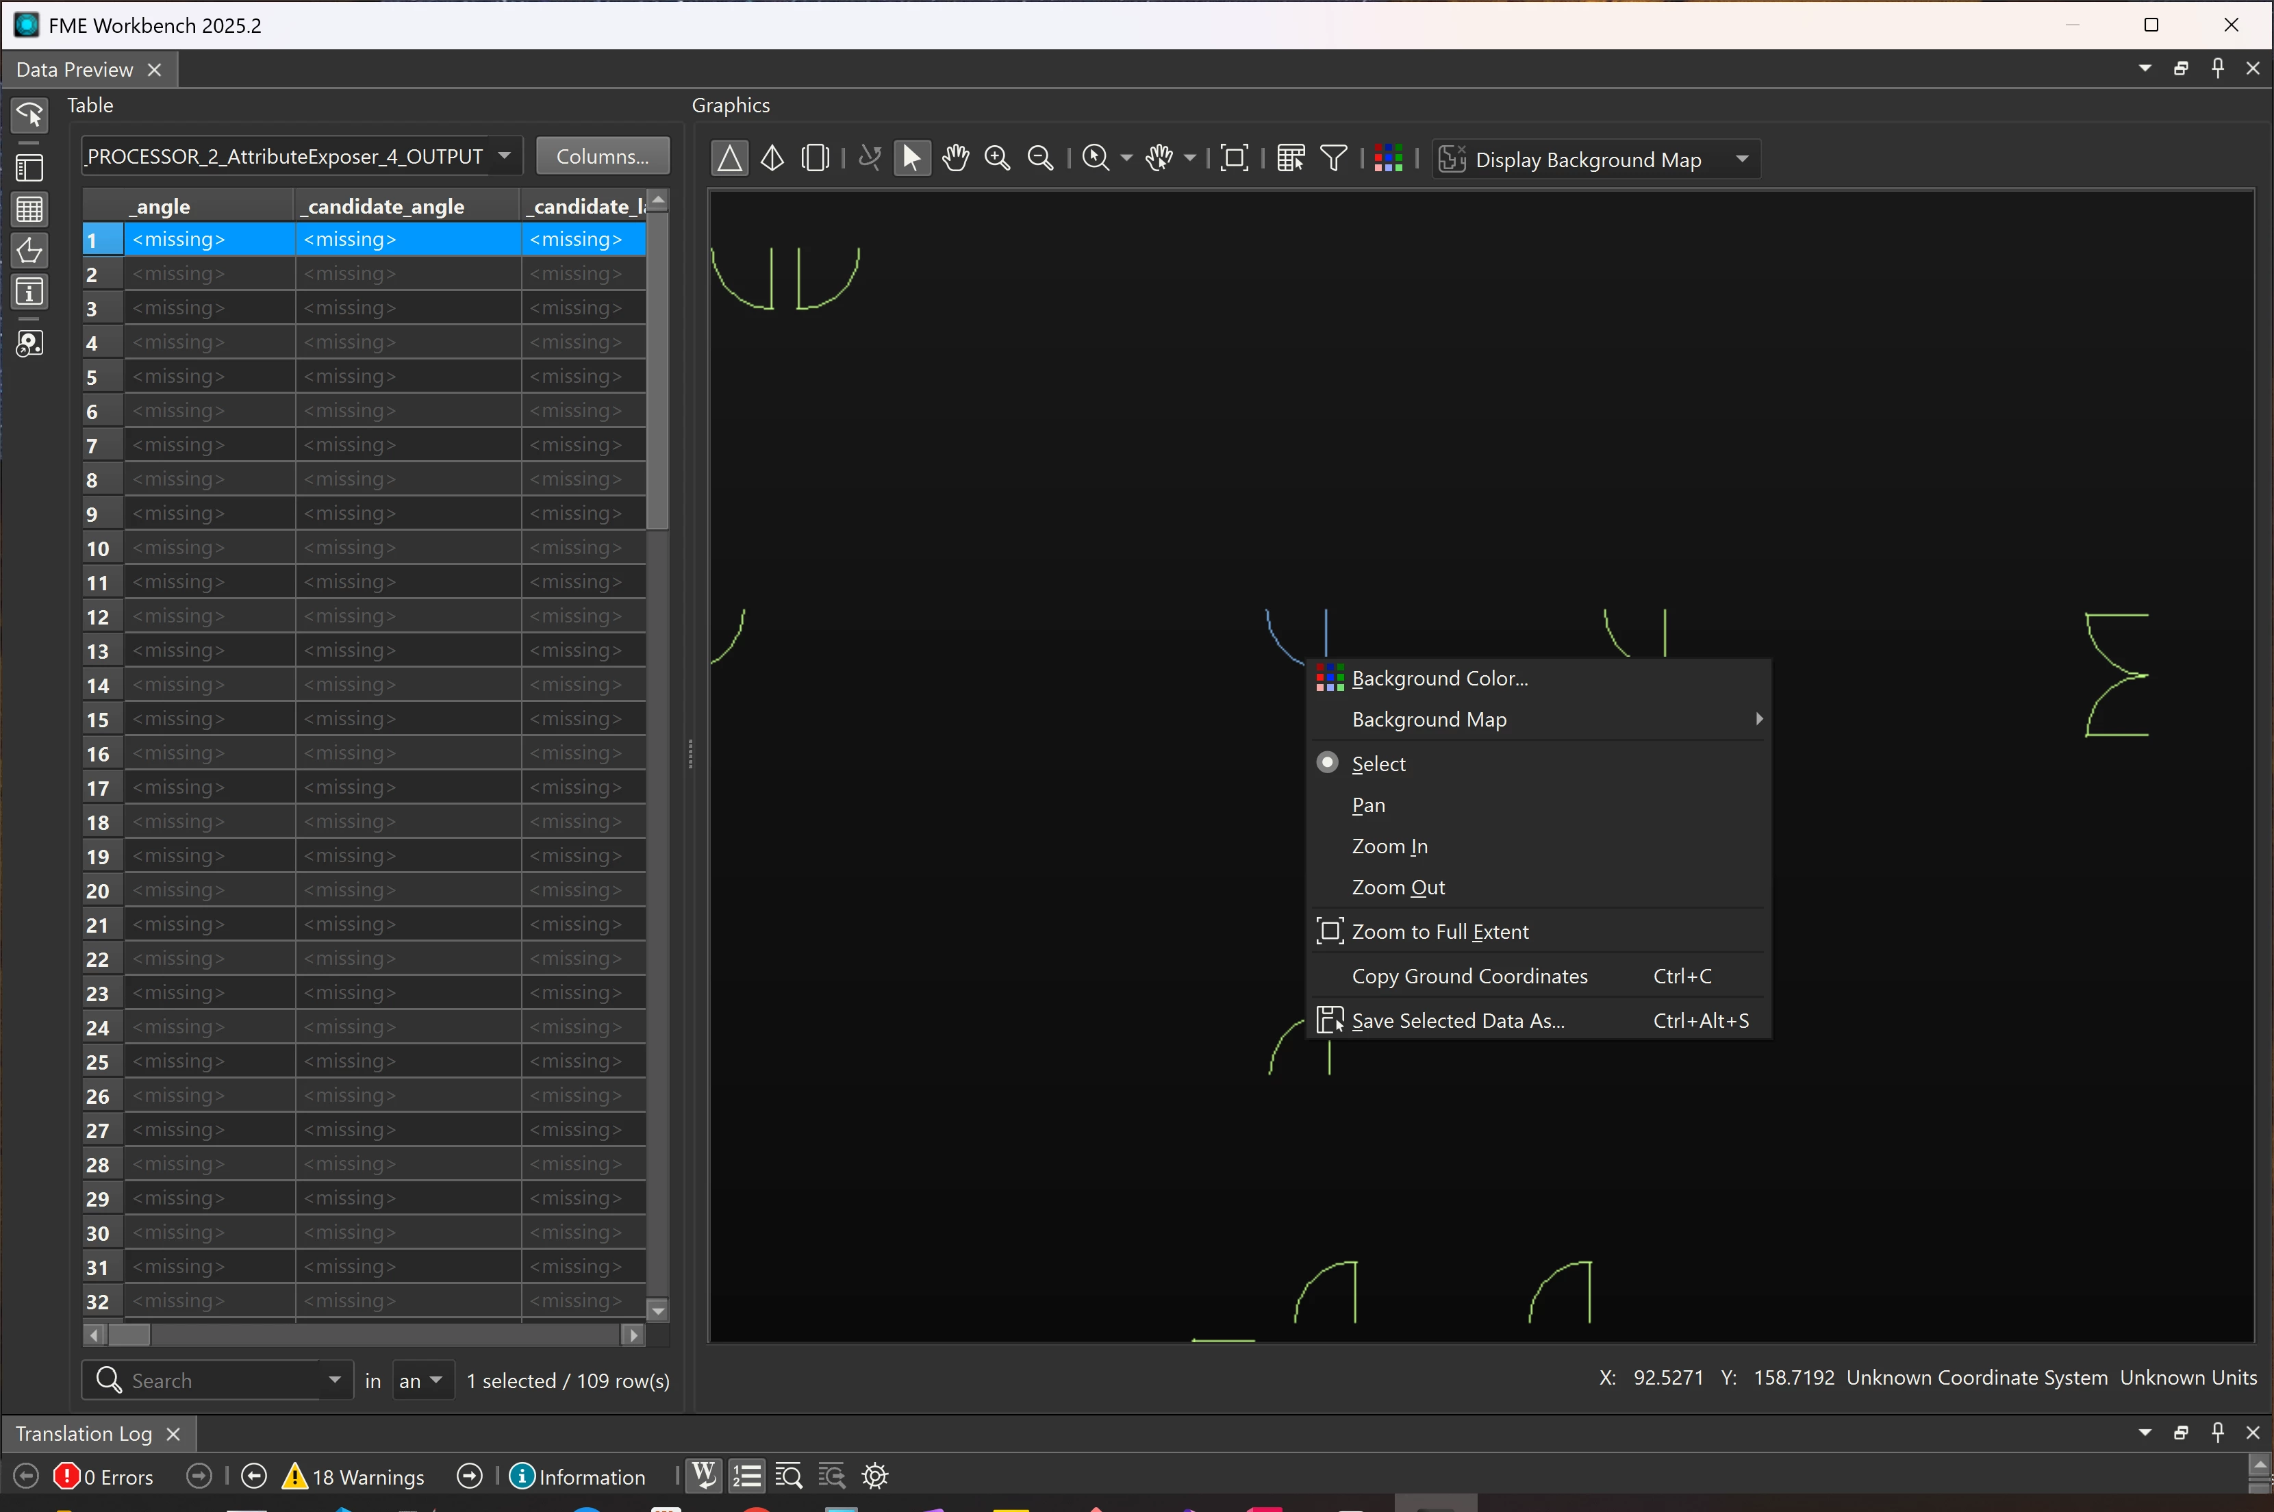
Task: Click the Select in Table icon
Action: tap(1291, 158)
